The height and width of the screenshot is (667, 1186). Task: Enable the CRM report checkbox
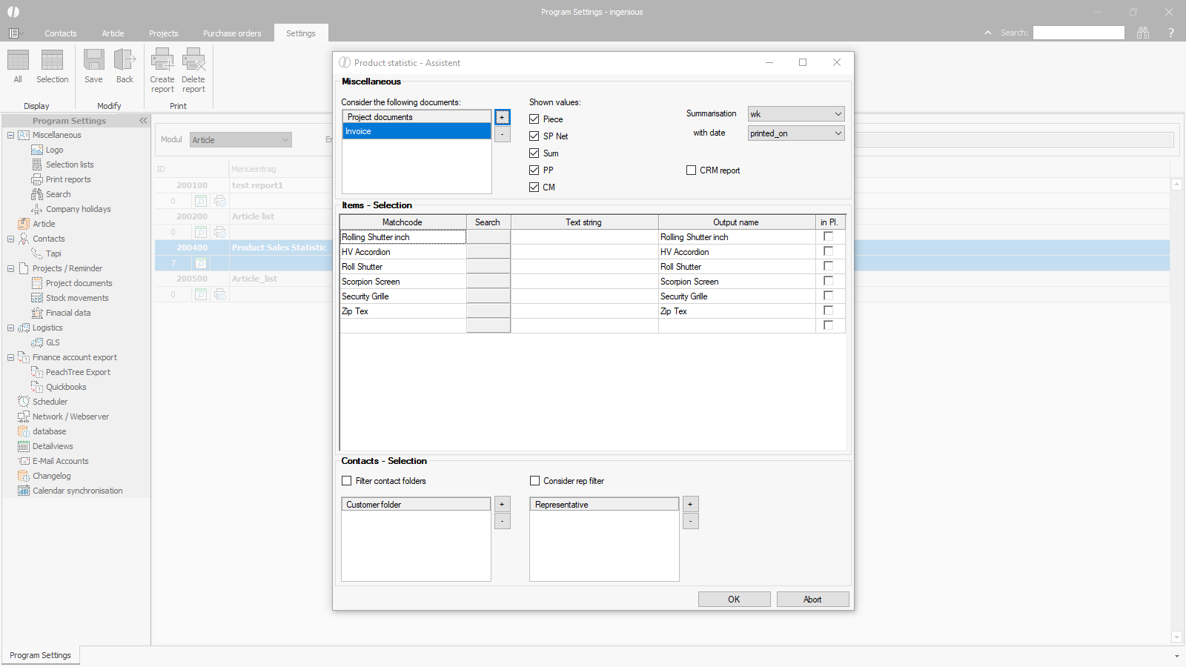coord(692,170)
